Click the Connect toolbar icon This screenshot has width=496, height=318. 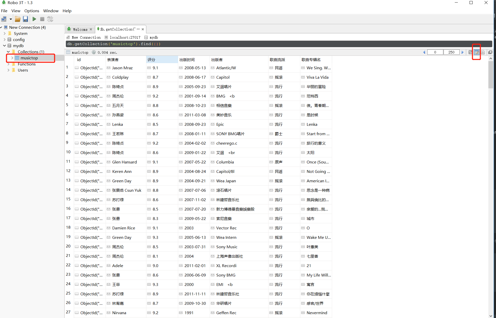coord(4,19)
